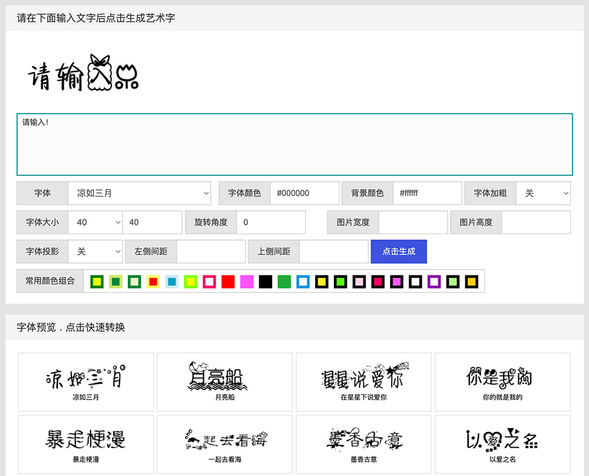
Task: Select the 墨香古意 font style preview
Action: 363,444
